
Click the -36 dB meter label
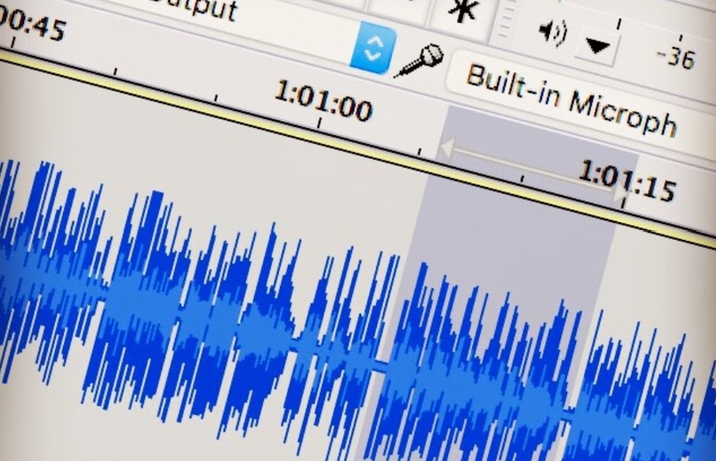coord(676,58)
